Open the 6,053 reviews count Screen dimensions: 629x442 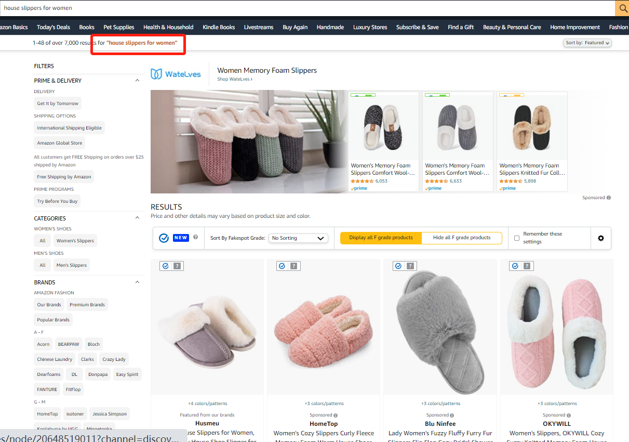click(x=381, y=181)
